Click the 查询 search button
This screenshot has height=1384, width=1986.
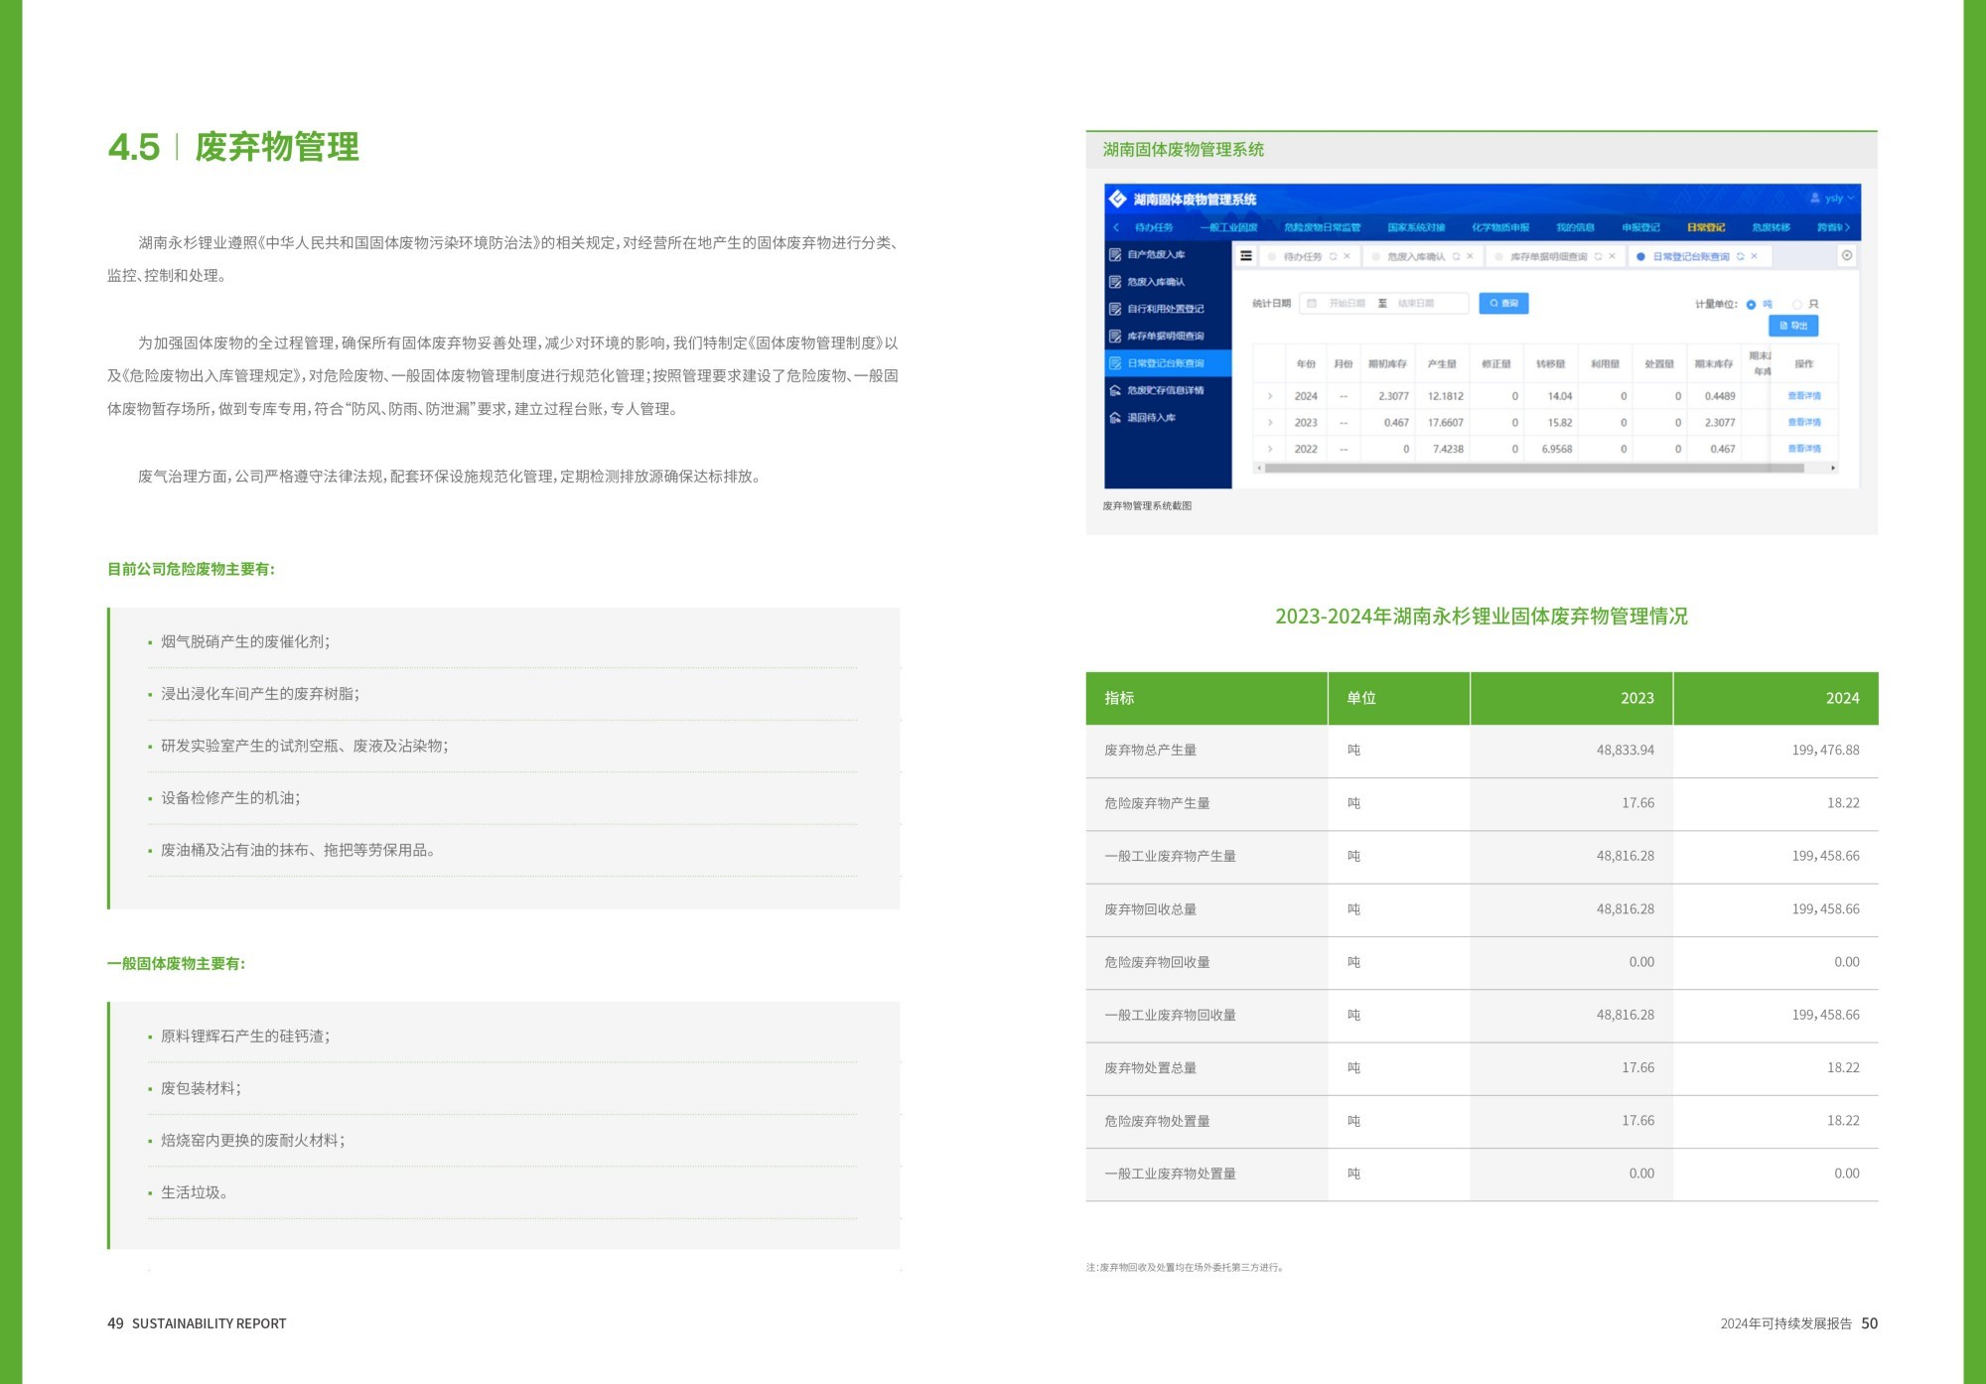pyautogui.click(x=1503, y=304)
